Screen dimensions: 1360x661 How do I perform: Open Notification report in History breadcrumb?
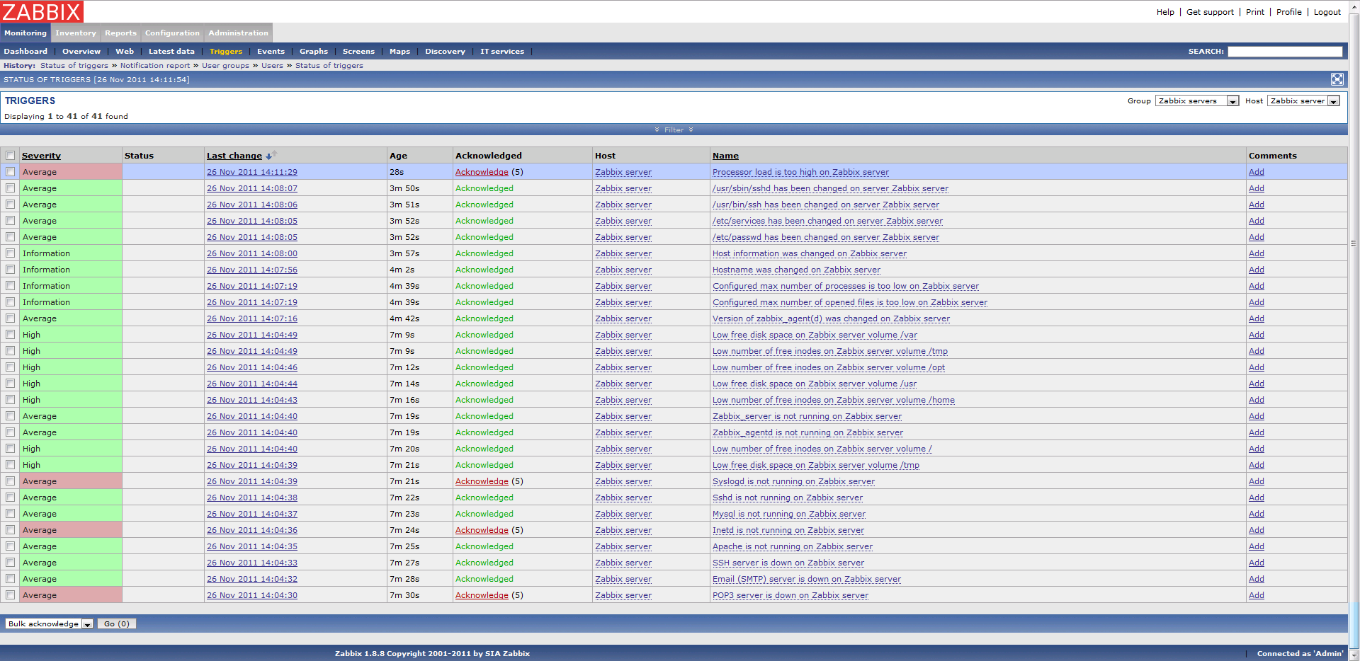(155, 66)
